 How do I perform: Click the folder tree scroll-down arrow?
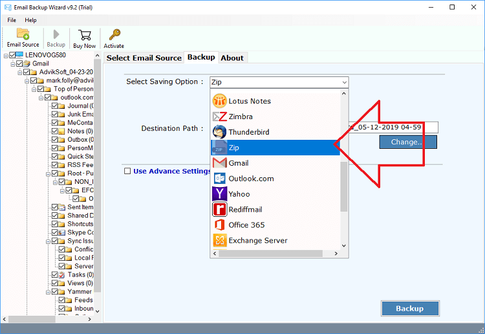pos(98,311)
